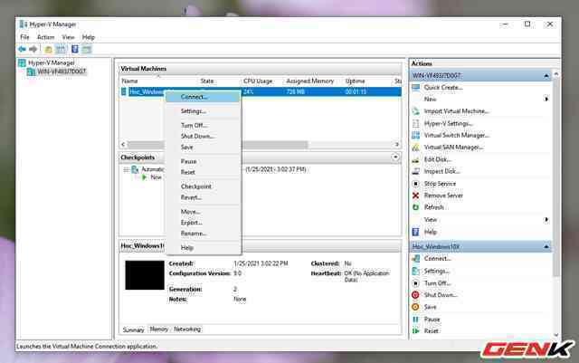Click the Up one level folder toolbar icon

pyautogui.click(x=48, y=49)
